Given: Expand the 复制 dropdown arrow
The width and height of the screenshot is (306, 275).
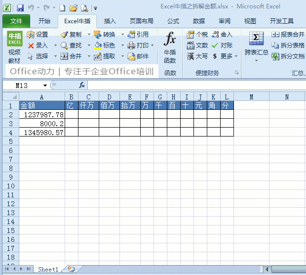Looking at the screenshot, I should click(89, 35).
